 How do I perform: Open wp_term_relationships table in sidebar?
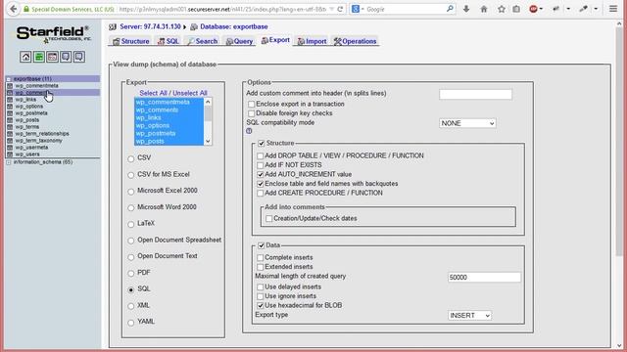42,134
